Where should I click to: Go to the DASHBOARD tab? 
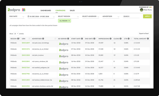pyautogui.click(x=46, y=11)
